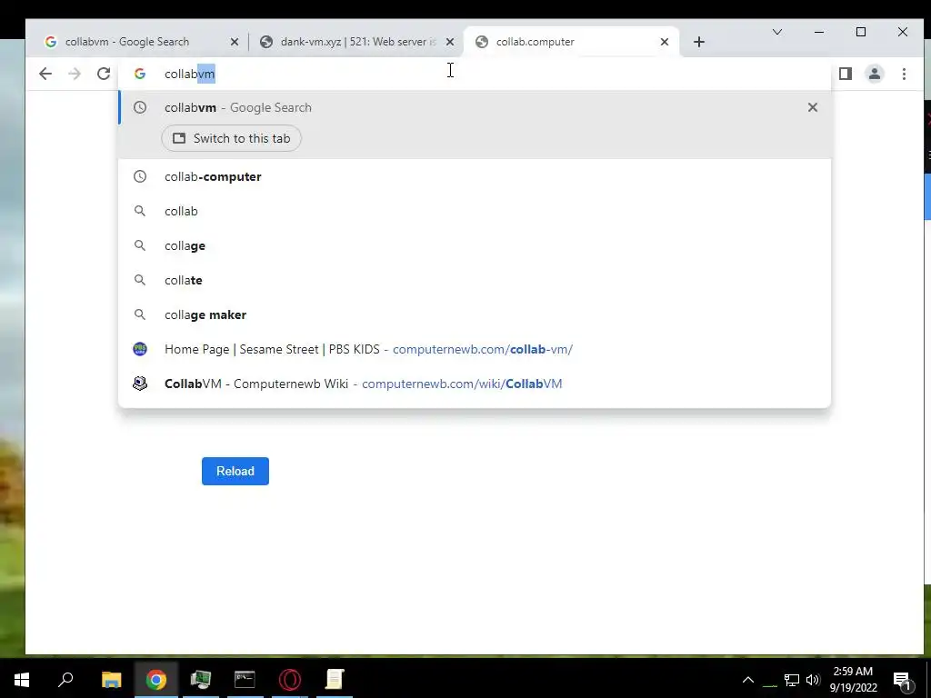The image size is (931, 698).
Task: Click the address bar containing collabvm
Action: [x=475, y=74]
